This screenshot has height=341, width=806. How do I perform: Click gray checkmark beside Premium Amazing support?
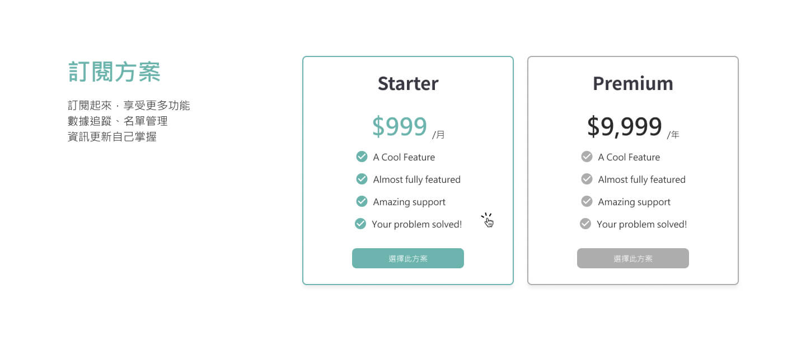[x=587, y=201]
